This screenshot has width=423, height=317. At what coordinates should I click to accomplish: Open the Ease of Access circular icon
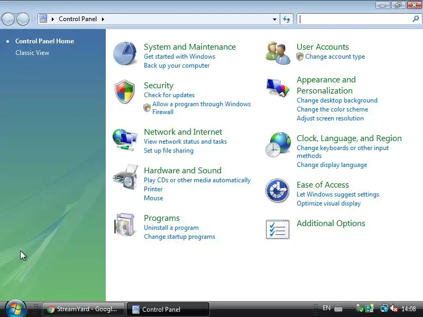277,190
